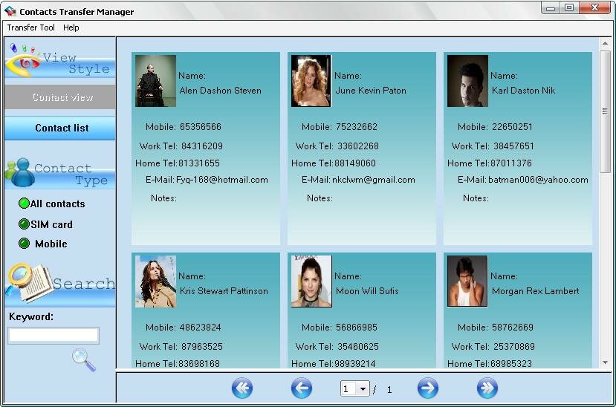
Task: Go to the first page of contacts
Action: 242,388
